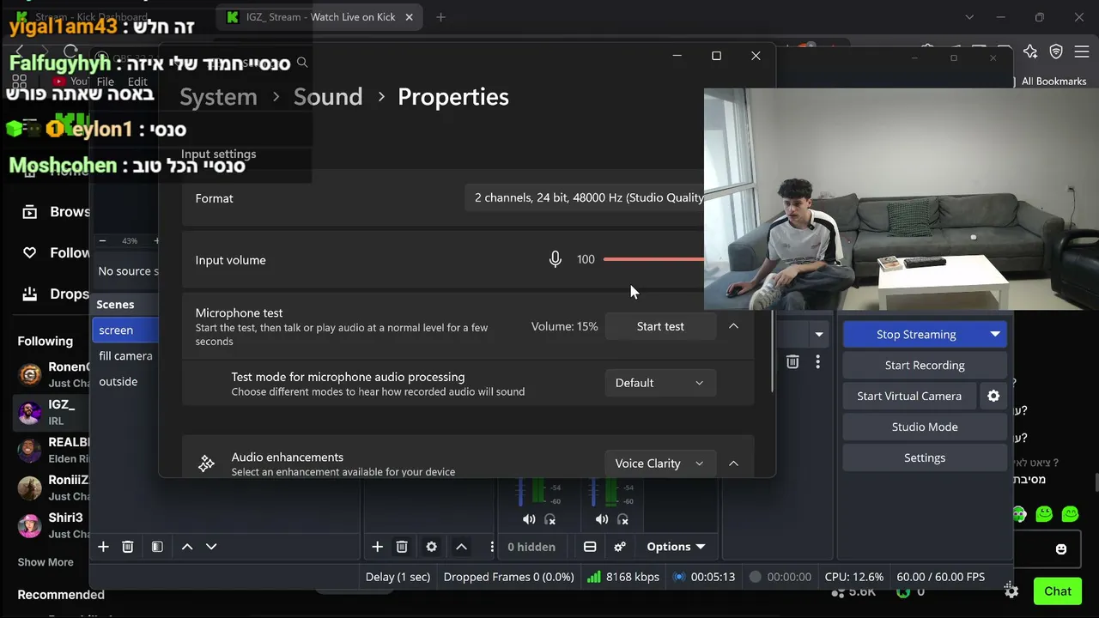Select the 'screen' scene in OBS

(x=124, y=330)
